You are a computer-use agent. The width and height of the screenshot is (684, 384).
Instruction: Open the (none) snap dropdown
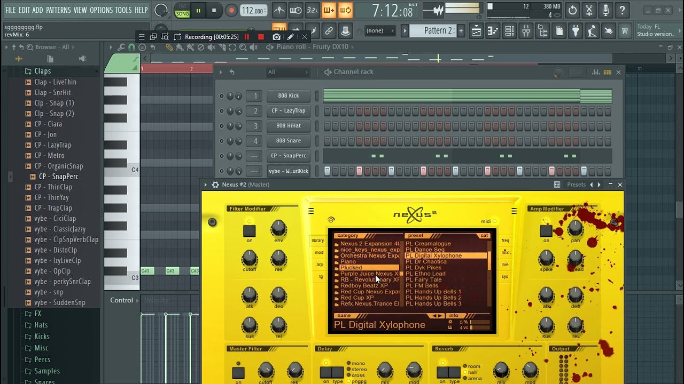pos(379,31)
